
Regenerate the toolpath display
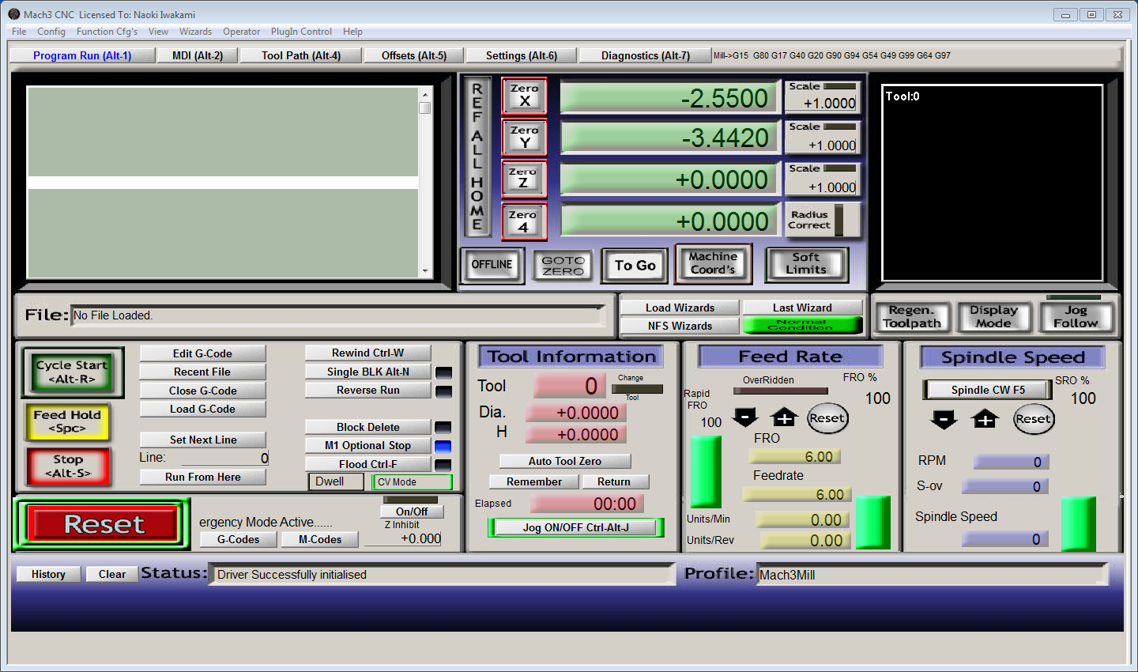913,316
